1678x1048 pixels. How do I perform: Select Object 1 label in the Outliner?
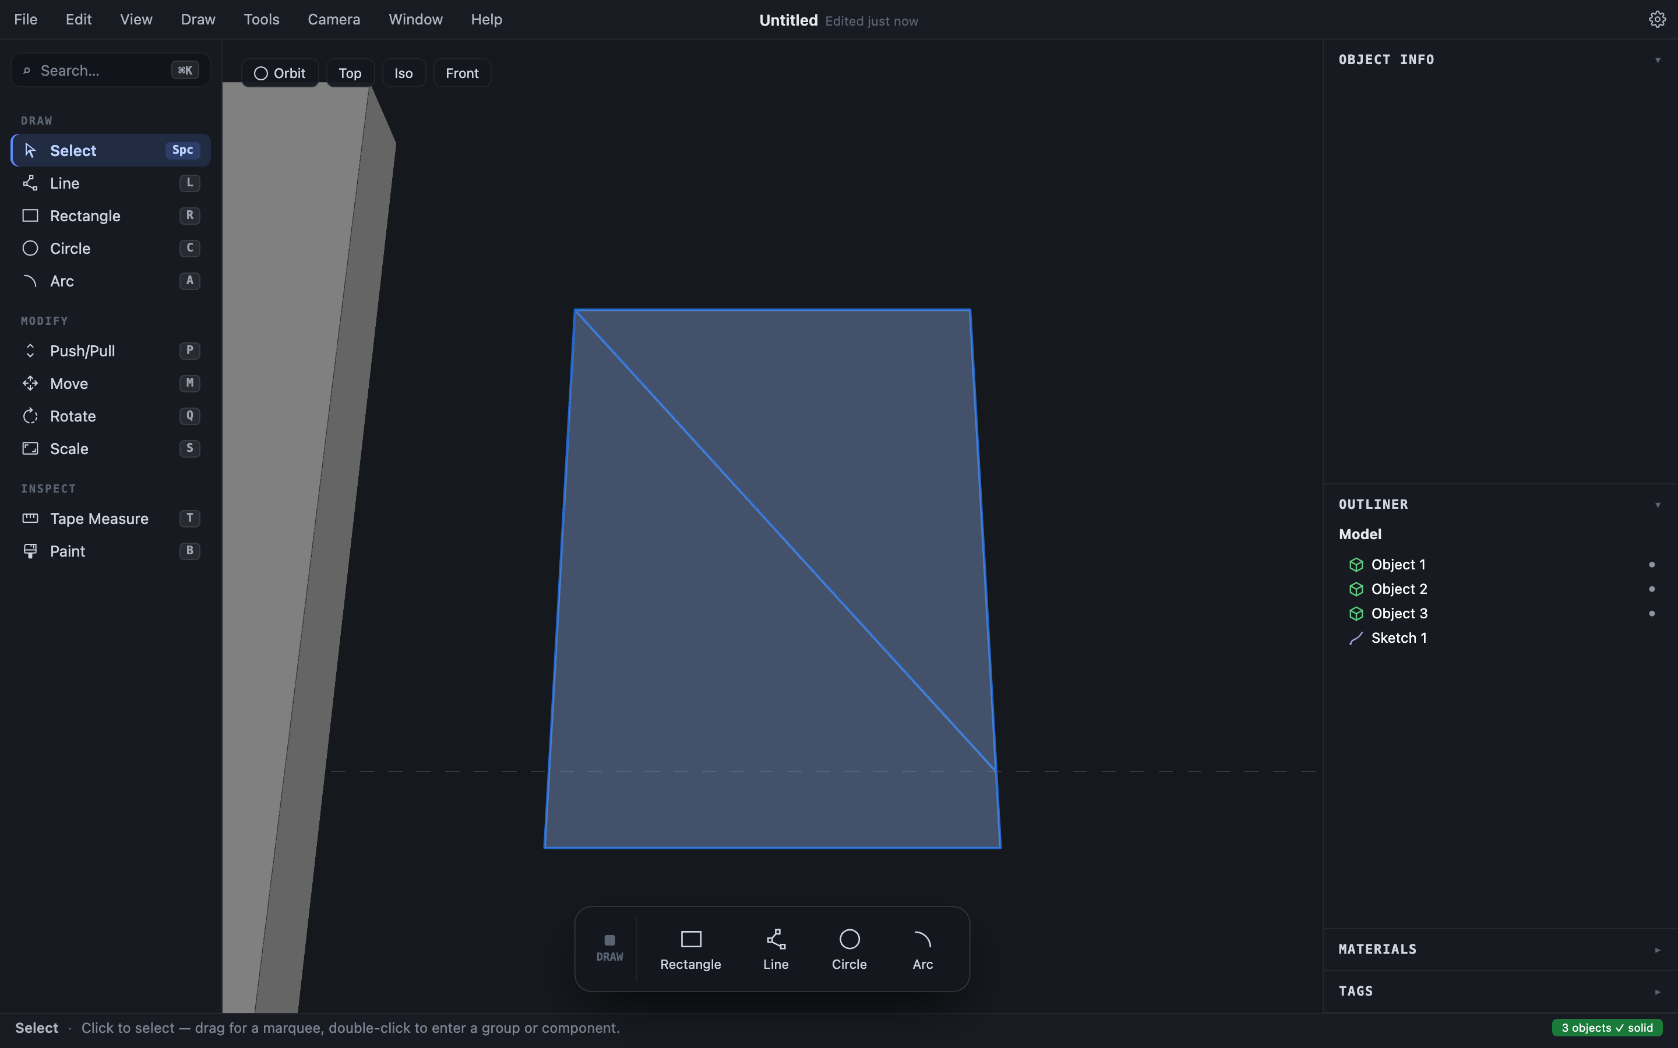point(1398,565)
